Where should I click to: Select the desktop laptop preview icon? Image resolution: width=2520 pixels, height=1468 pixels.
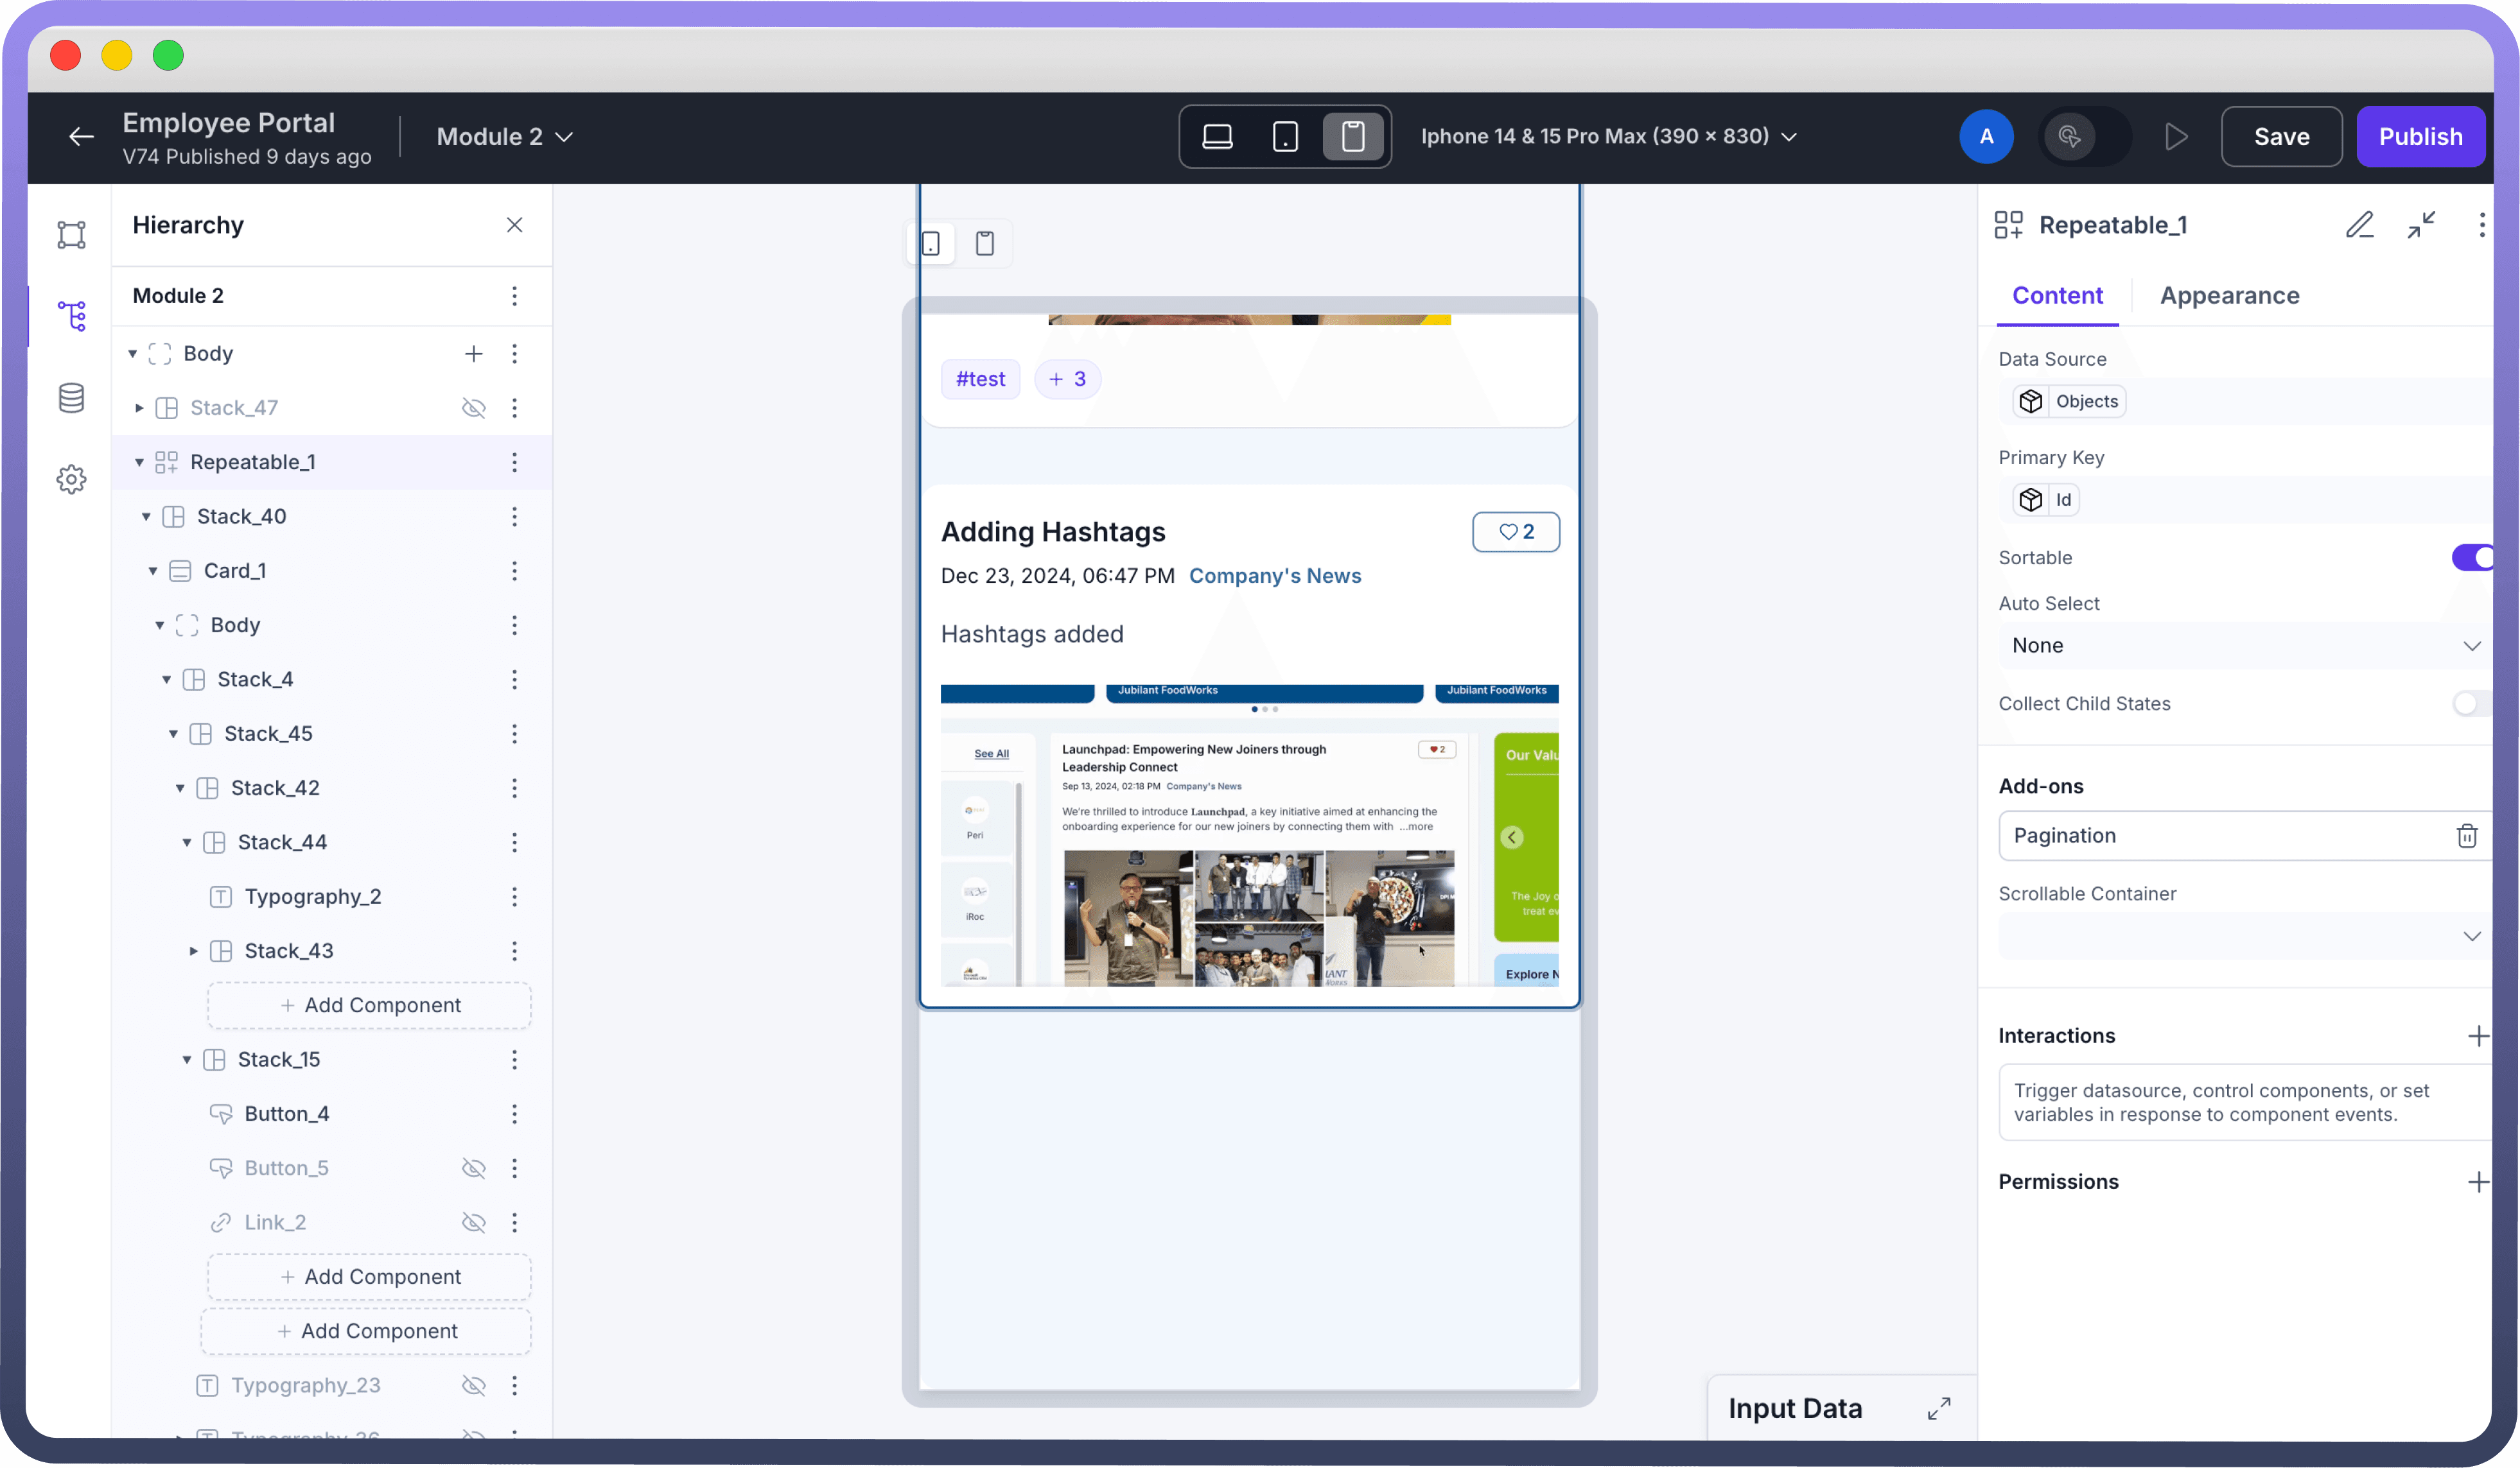point(1217,136)
